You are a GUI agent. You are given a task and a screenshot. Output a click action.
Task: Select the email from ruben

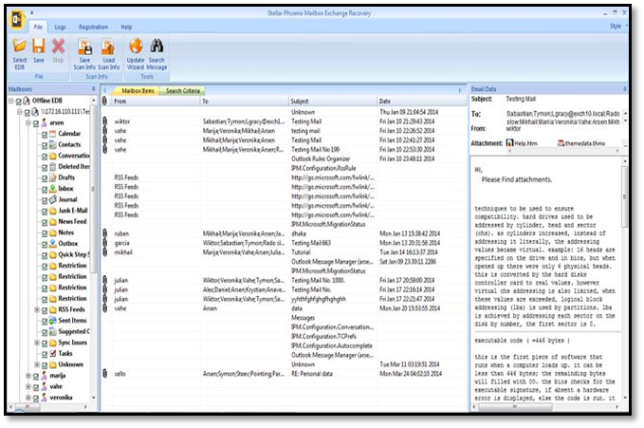click(x=284, y=233)
